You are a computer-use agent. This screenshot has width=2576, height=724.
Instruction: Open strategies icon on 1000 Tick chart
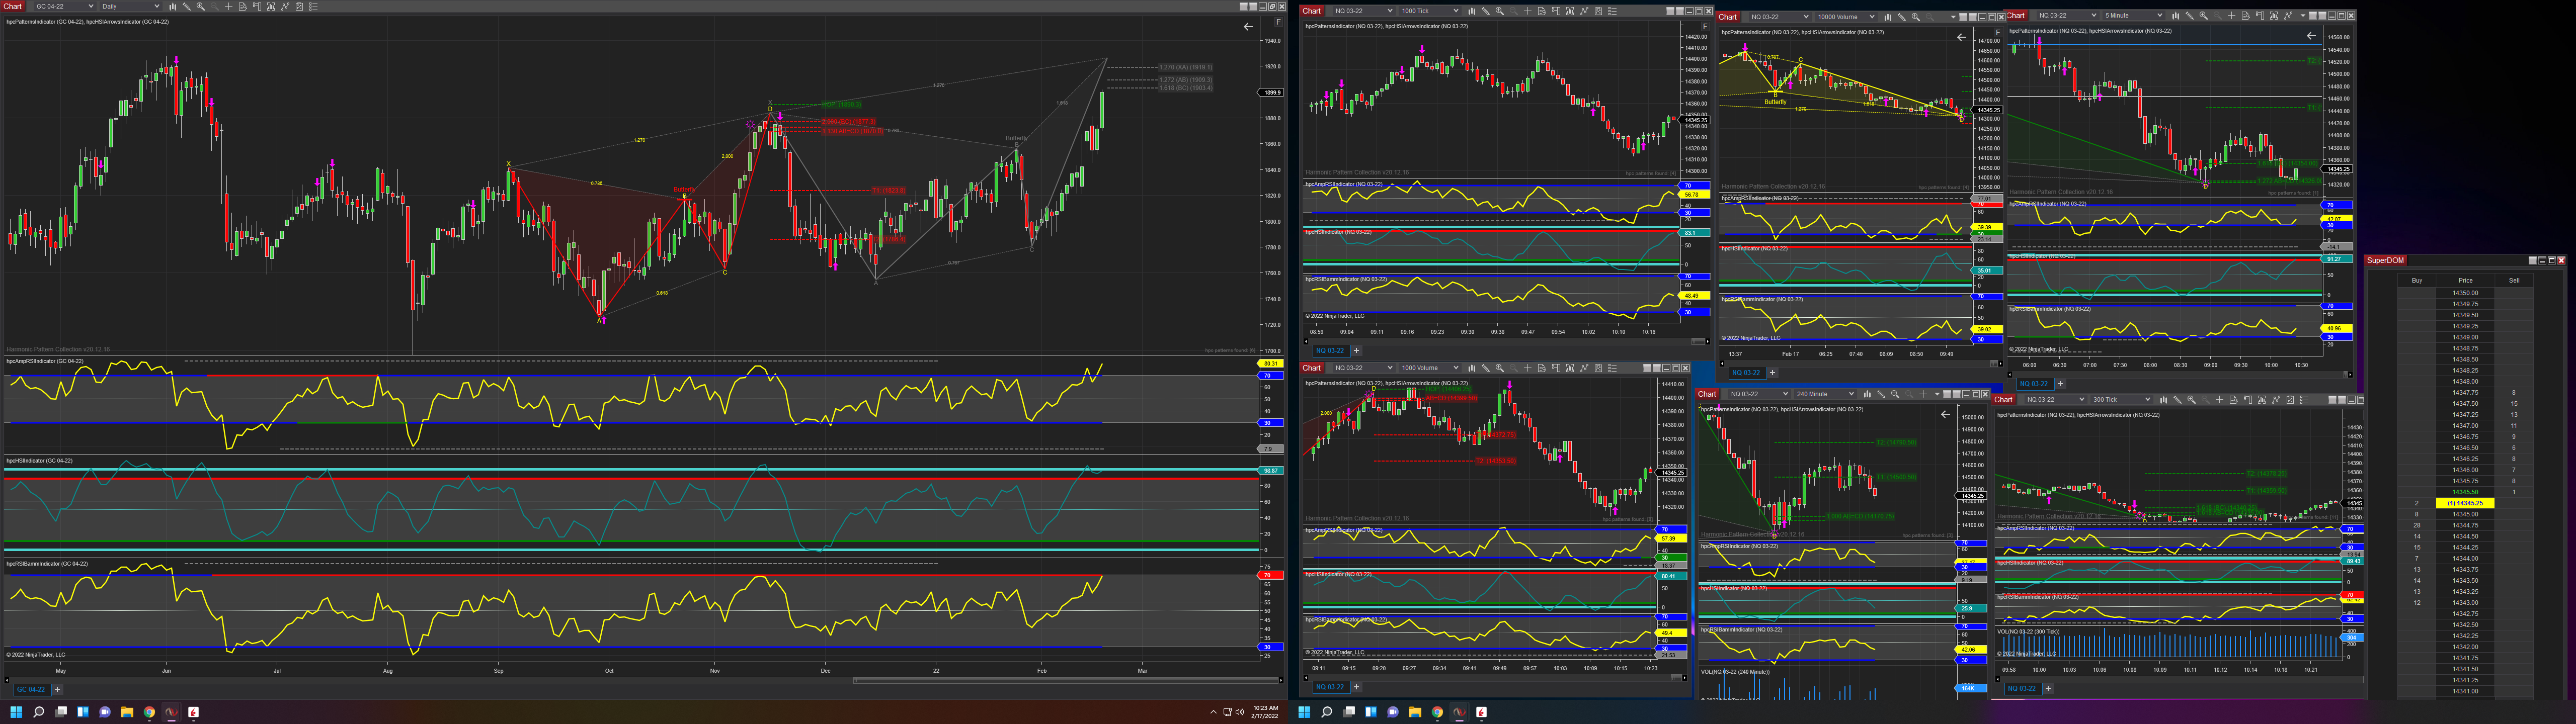1598,11
